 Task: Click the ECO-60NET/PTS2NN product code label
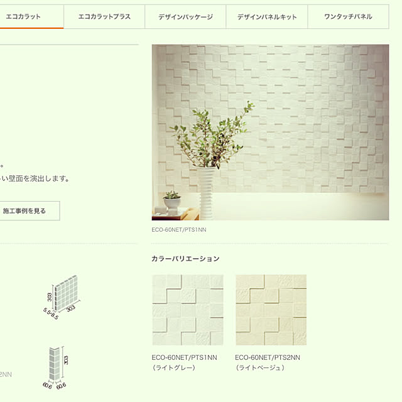click(268, 357)
